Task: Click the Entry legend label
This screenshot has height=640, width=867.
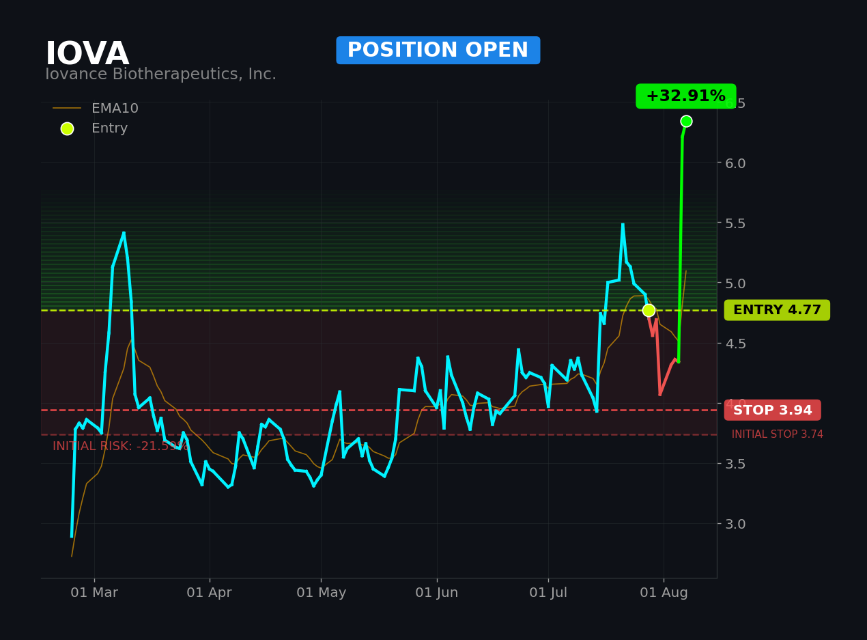Action: pos(109,128)
